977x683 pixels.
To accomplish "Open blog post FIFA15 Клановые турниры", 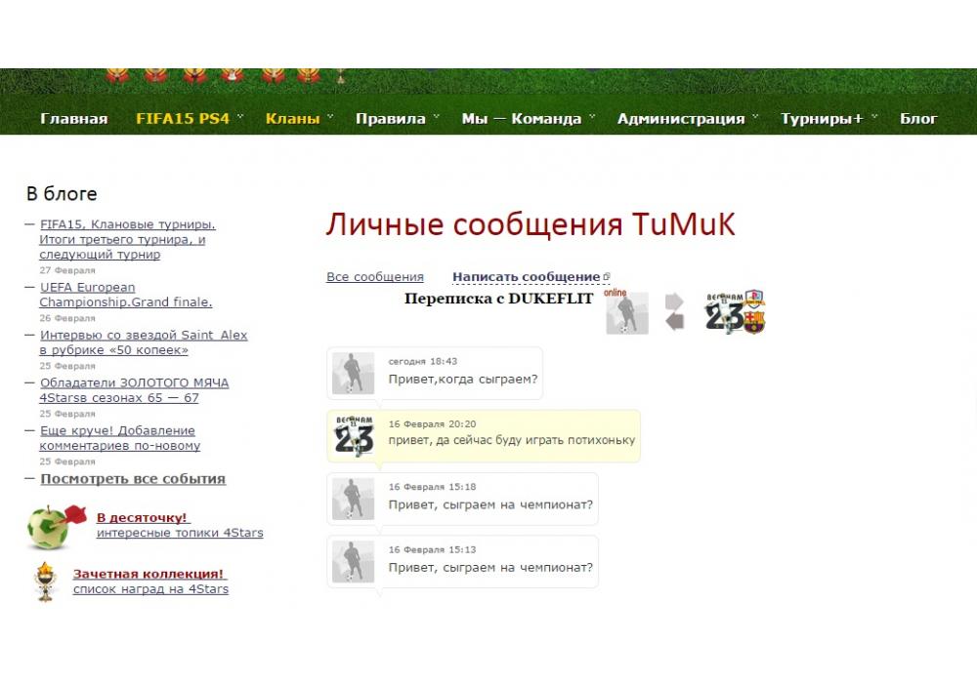I will [127, 239].
